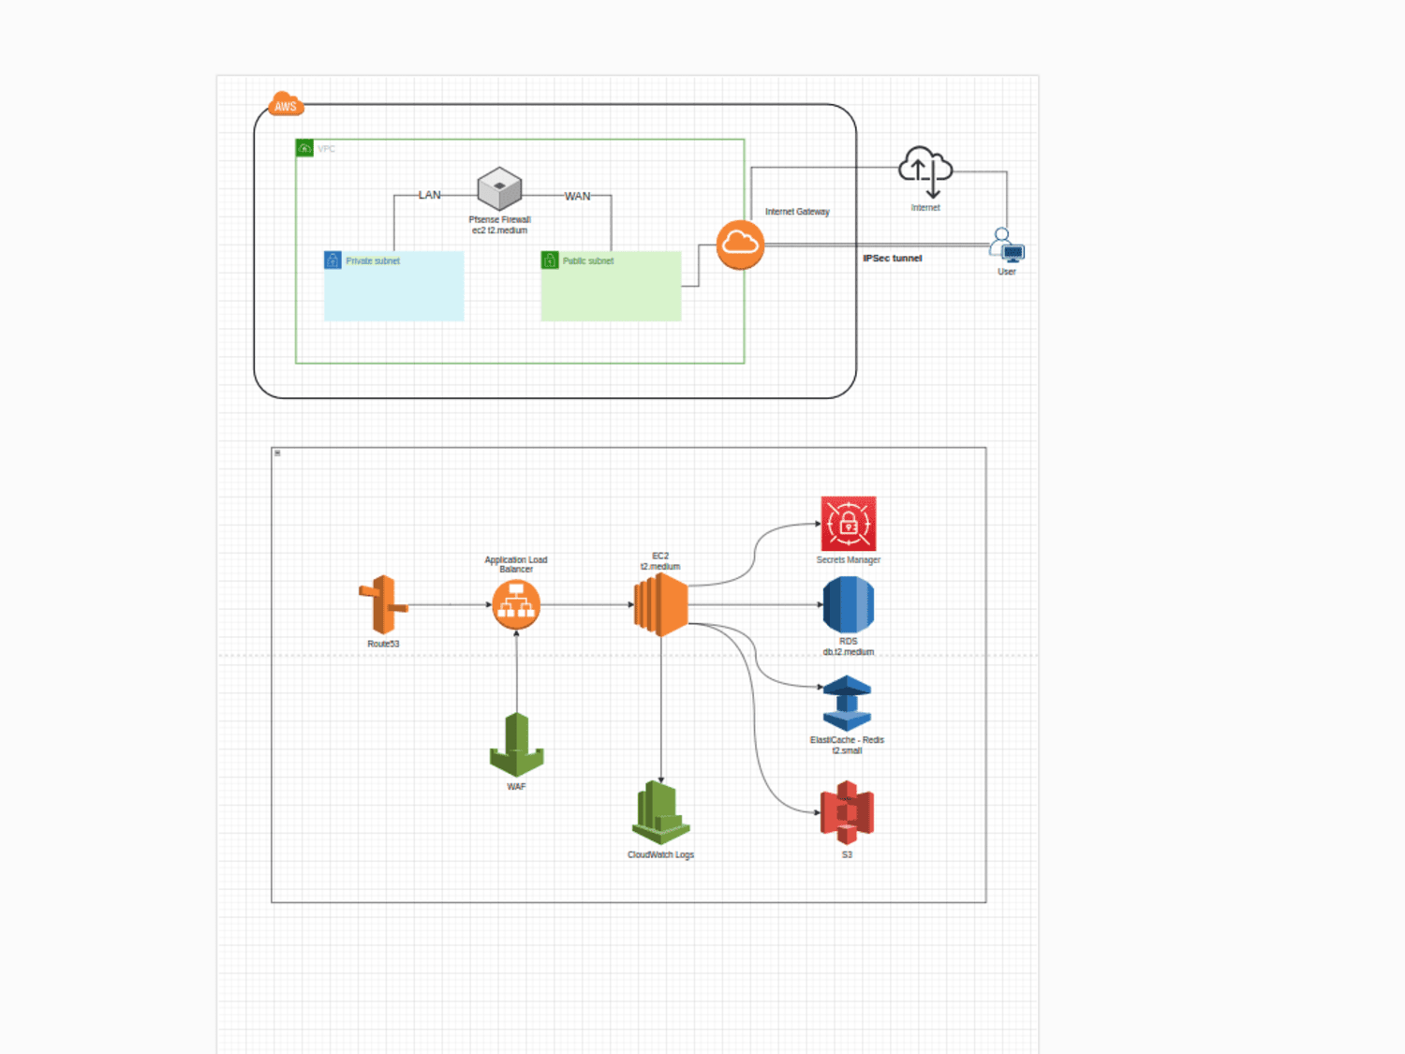The width and height of the screenshot is (1405, 1054).
Task: Select the Application Load Balancer label
Action: [x=516, y=564]
